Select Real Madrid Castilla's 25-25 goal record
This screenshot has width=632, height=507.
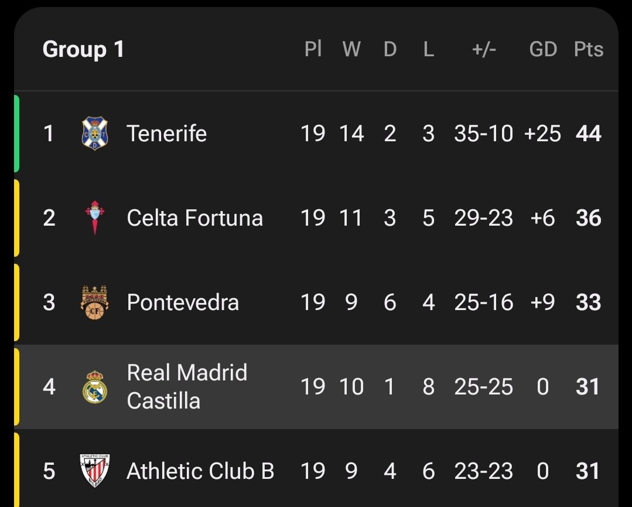pos(483,387)
